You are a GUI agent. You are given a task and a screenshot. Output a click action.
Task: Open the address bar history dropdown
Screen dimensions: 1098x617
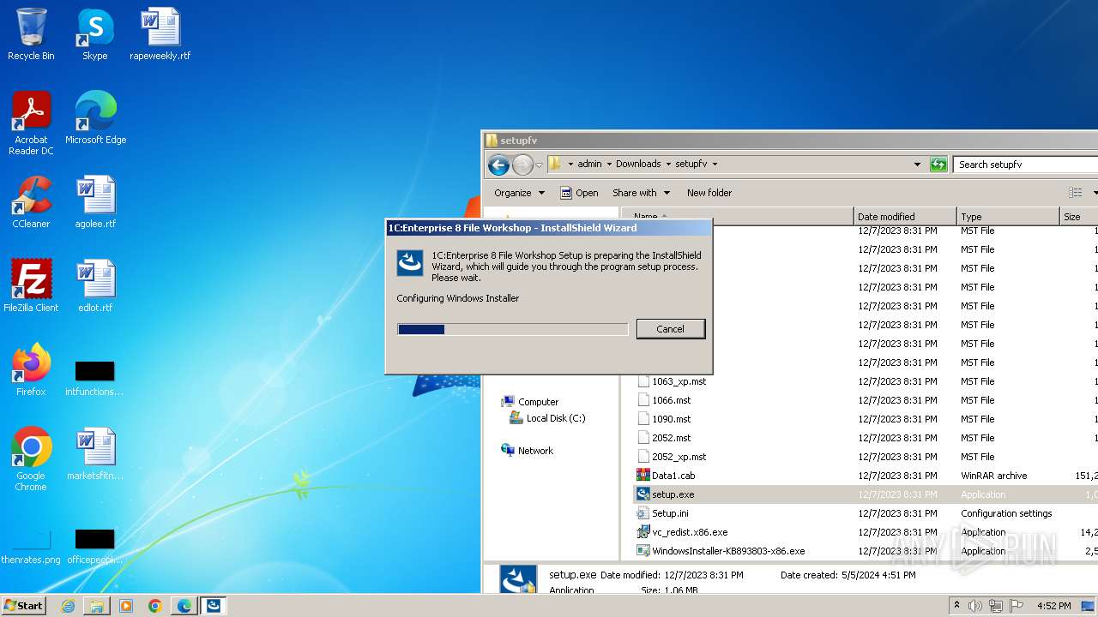click(x=917, y=164)
